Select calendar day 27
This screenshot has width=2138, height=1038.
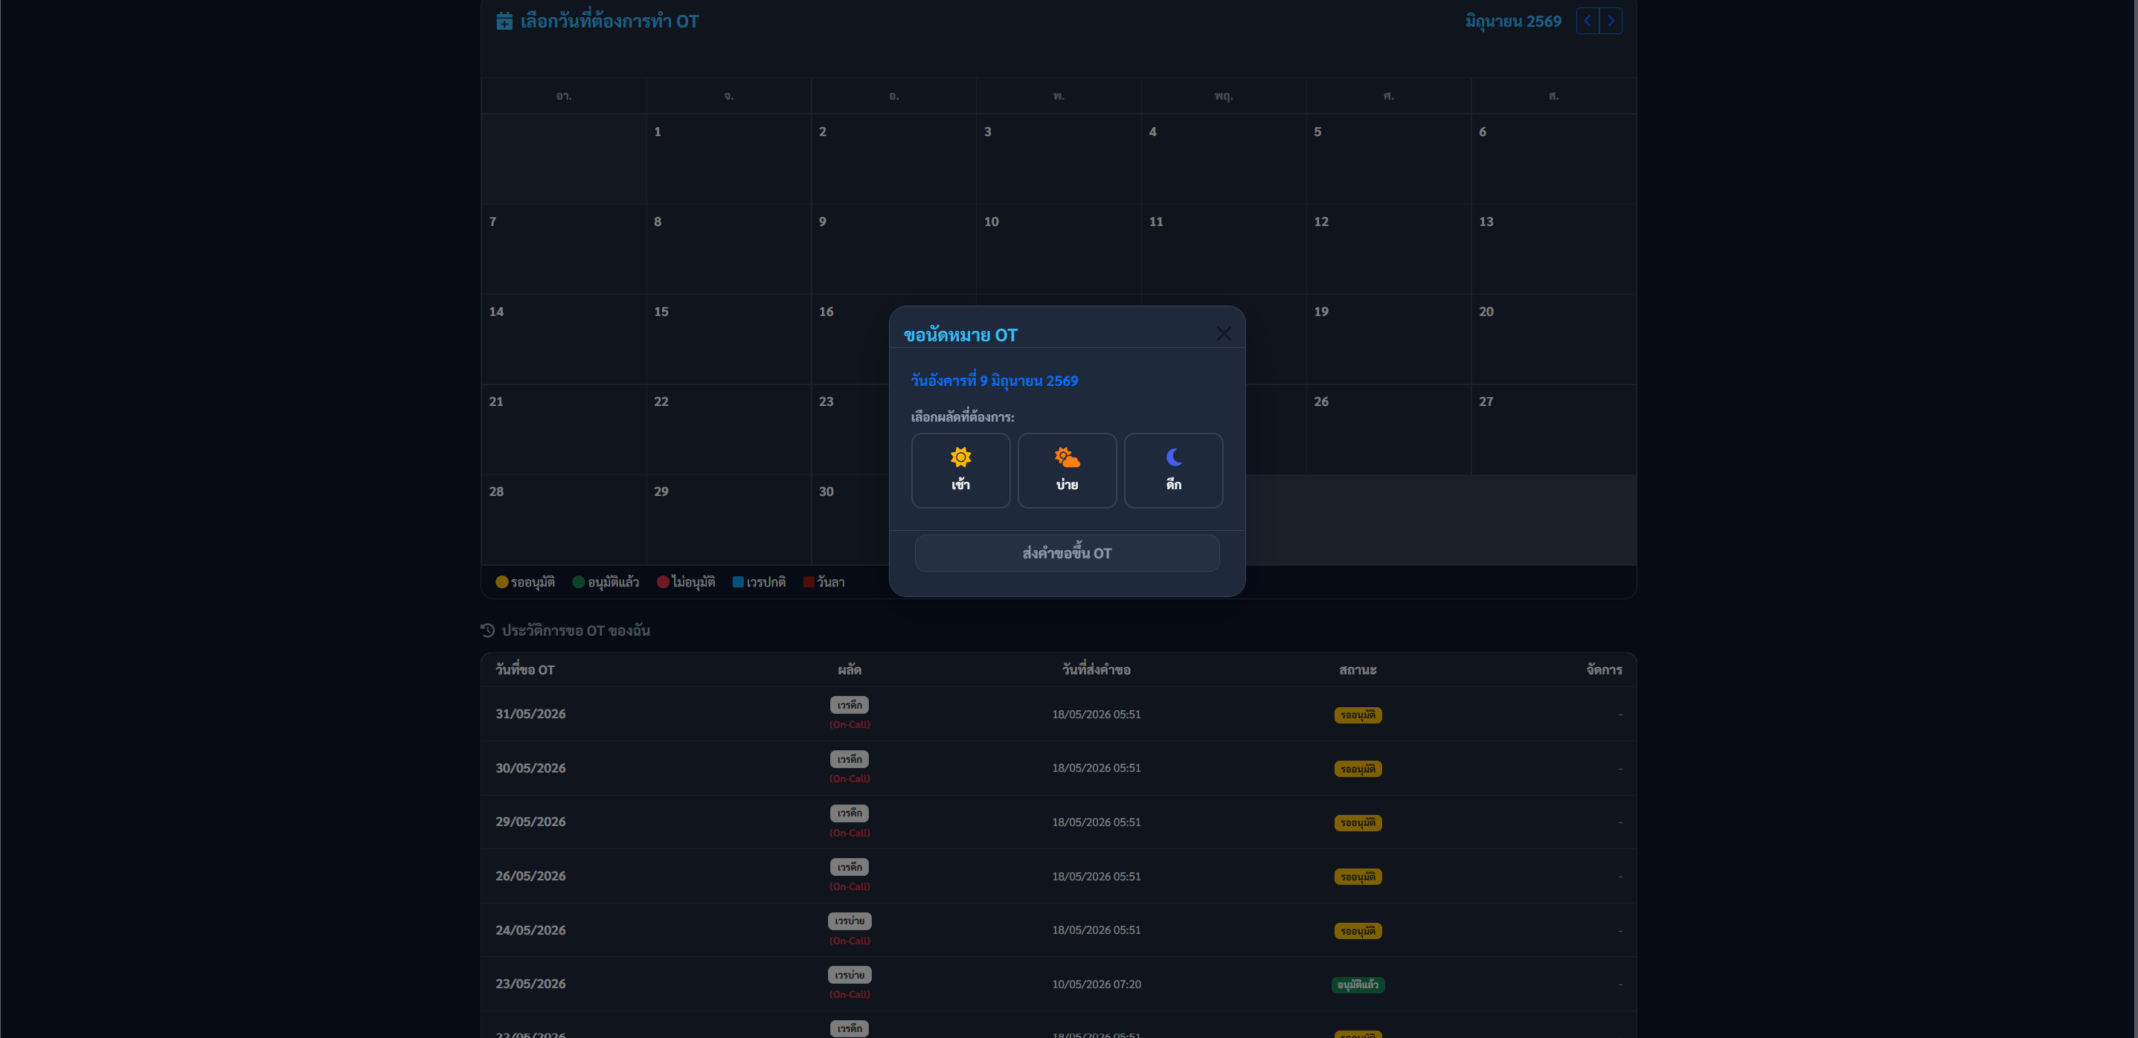click(x=1553, y=429)
